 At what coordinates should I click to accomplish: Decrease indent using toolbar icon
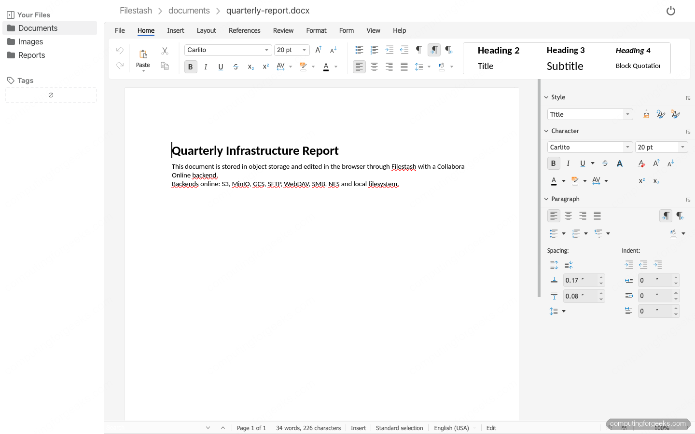[x=404, y=50]
